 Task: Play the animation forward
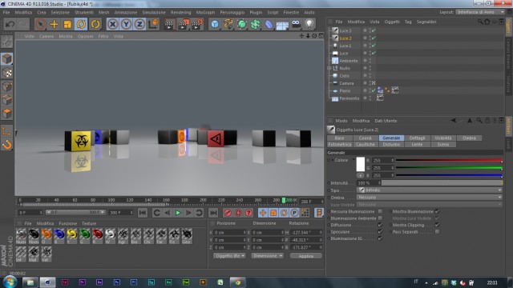(178, 213)
